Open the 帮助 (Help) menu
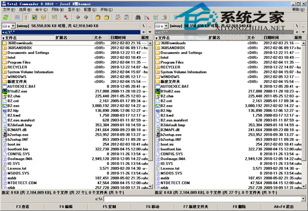308x211 pixels. [x=298, y=10]
